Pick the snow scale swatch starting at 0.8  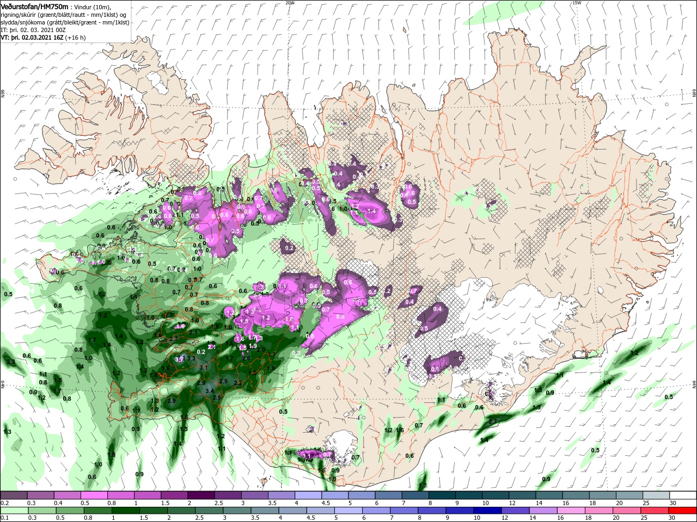coord(120,495)
